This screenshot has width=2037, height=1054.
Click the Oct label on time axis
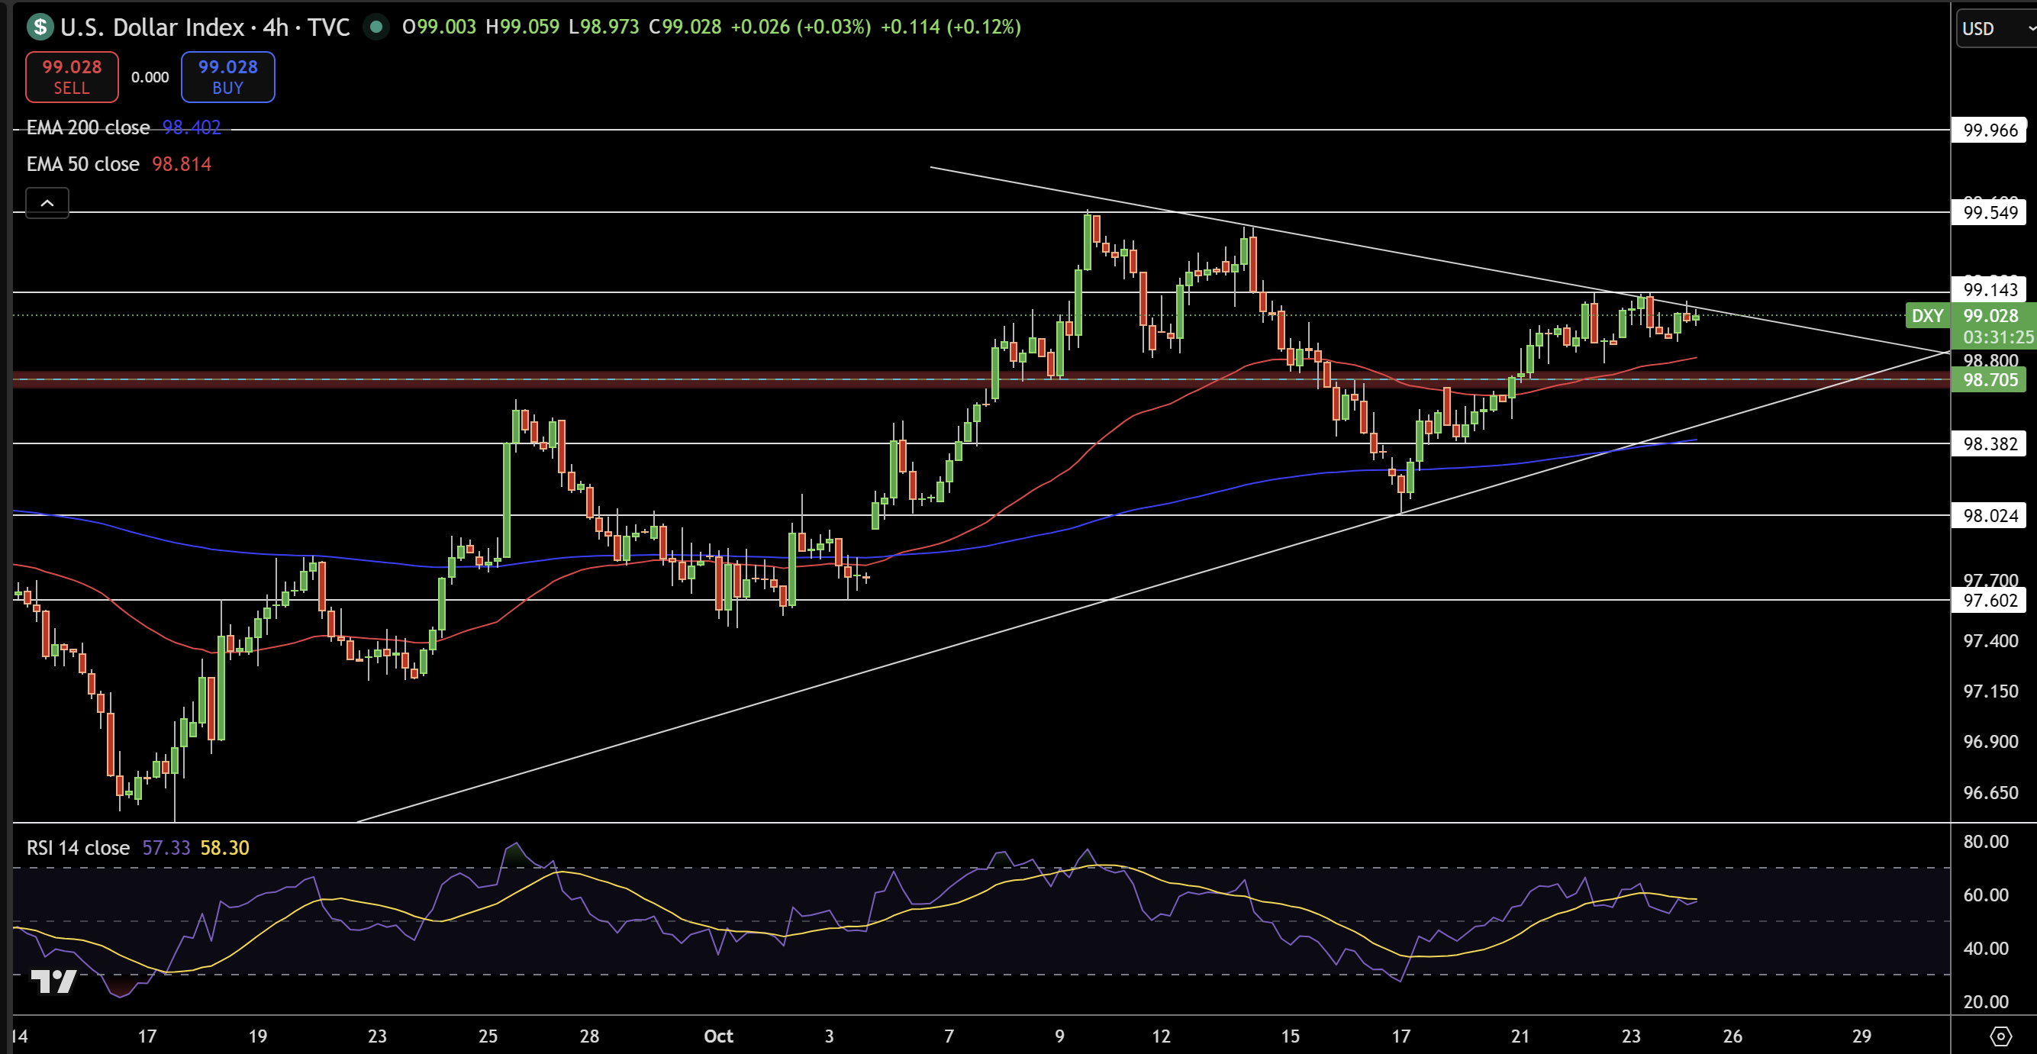tap(718, 1036)
